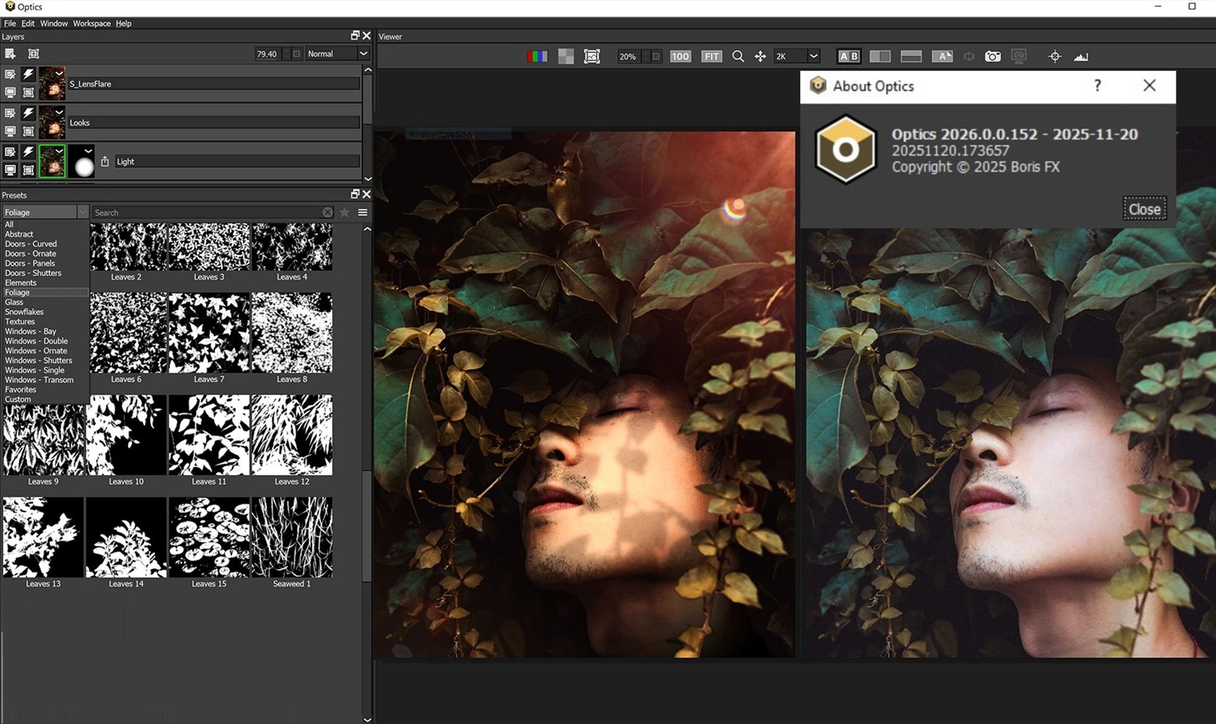Click the add layer icon in Layers panel
1216x724 pixels.
(10, 53)
